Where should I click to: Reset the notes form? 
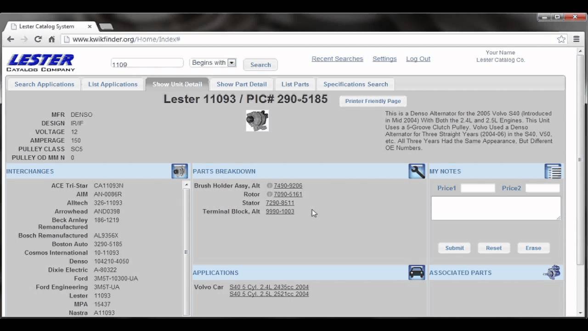(x=494, y=248)
